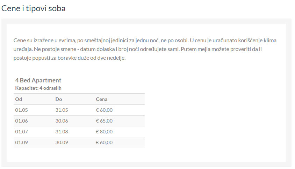The height and width of the screenshot is (169, 295).
Task: Click the "4 Bed Apartment" room title
Action: [38, 80]
